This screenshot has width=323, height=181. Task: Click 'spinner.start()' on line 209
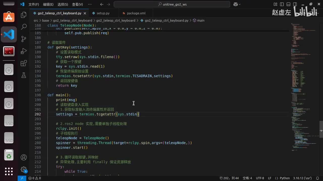72,148
